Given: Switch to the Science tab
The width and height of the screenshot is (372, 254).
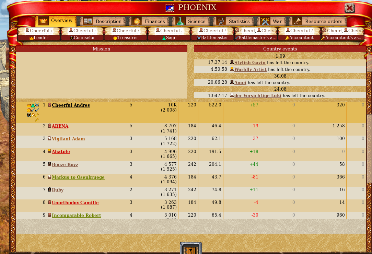Looking at the screenshot, I should tap(192, 21).
